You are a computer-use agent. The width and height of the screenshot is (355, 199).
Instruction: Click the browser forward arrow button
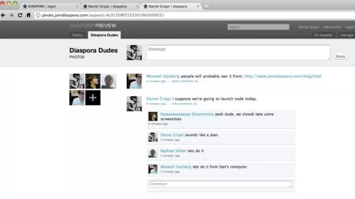11,15
